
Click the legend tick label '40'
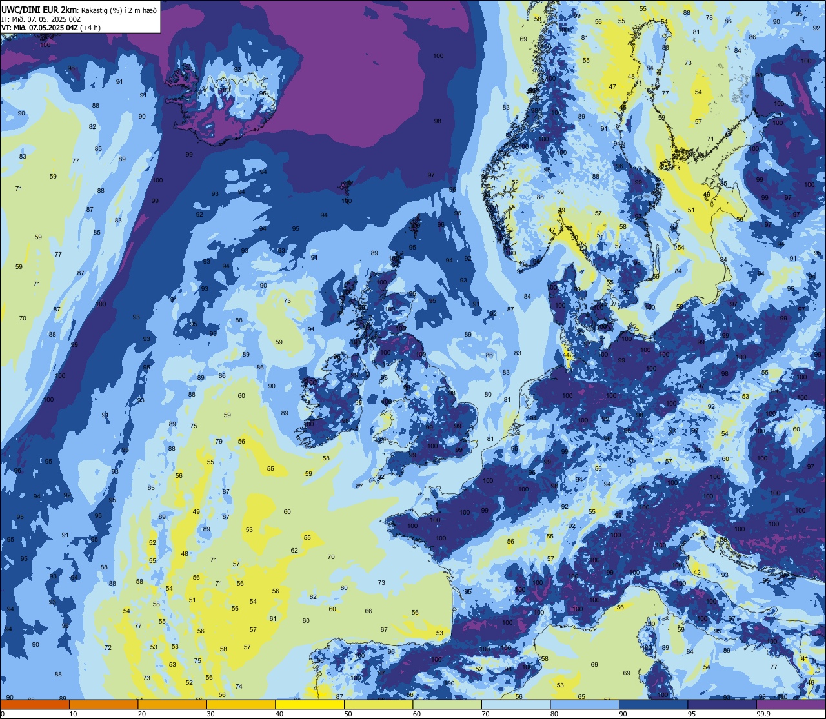pos(279,714)
